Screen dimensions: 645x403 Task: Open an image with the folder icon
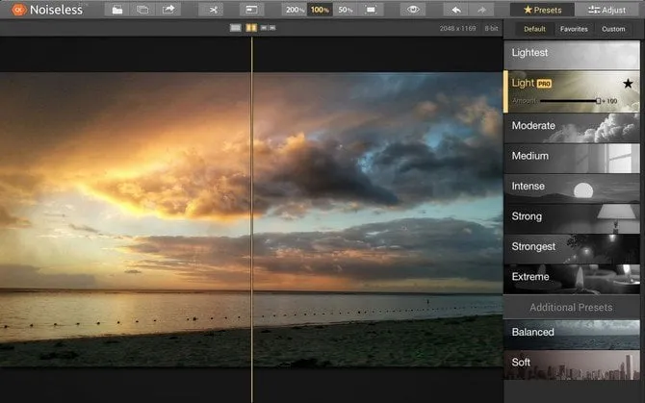coord(116,10)
